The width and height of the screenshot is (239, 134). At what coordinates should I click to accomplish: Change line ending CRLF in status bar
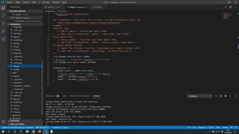click(x=218, y=127)
